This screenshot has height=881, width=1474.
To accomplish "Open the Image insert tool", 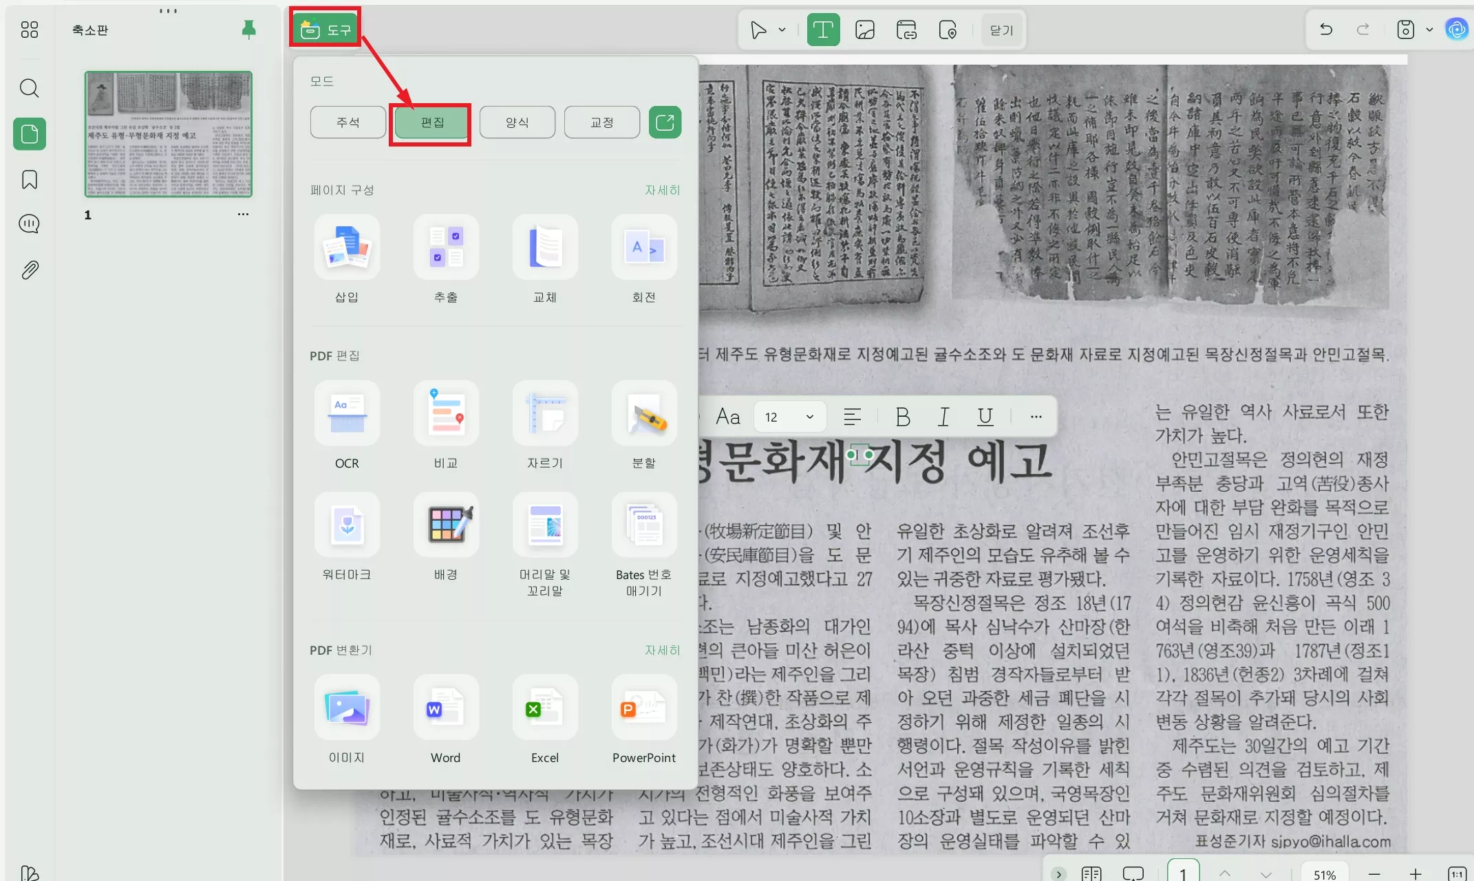I will [x=864, y=30].
